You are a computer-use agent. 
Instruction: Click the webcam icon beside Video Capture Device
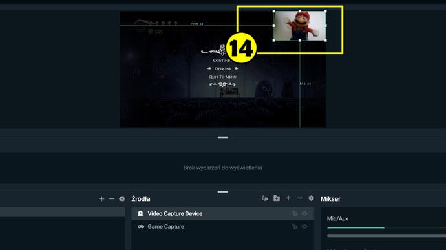[140, 213]
